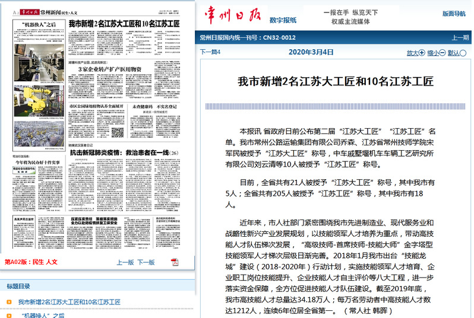Click the CN32-0012 publication number text

pos(279,38)
